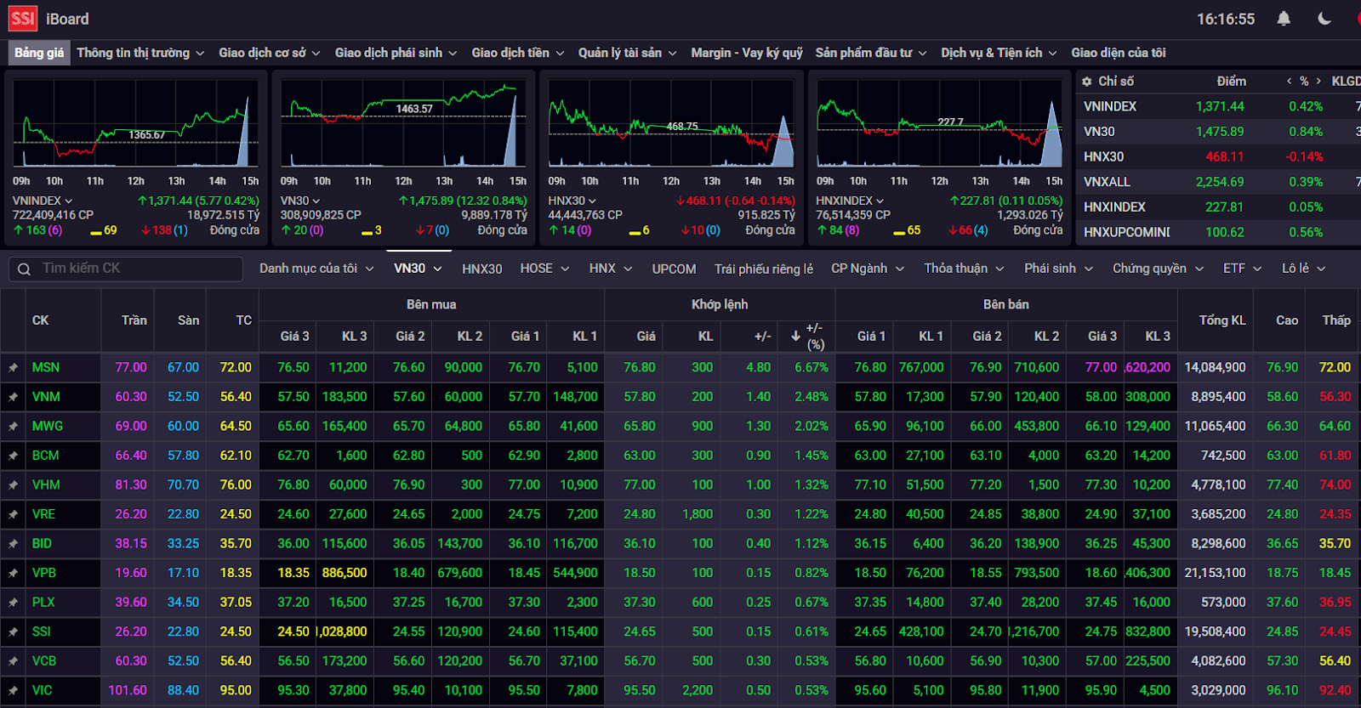Open the CP Ngành dropdown
Image resolution: width=1361 pixels, height=708 pixels.
pyautogui.click(x=868, y=269)
